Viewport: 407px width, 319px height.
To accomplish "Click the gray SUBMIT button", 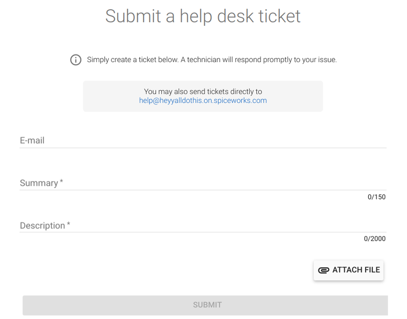I will [205, 305].
